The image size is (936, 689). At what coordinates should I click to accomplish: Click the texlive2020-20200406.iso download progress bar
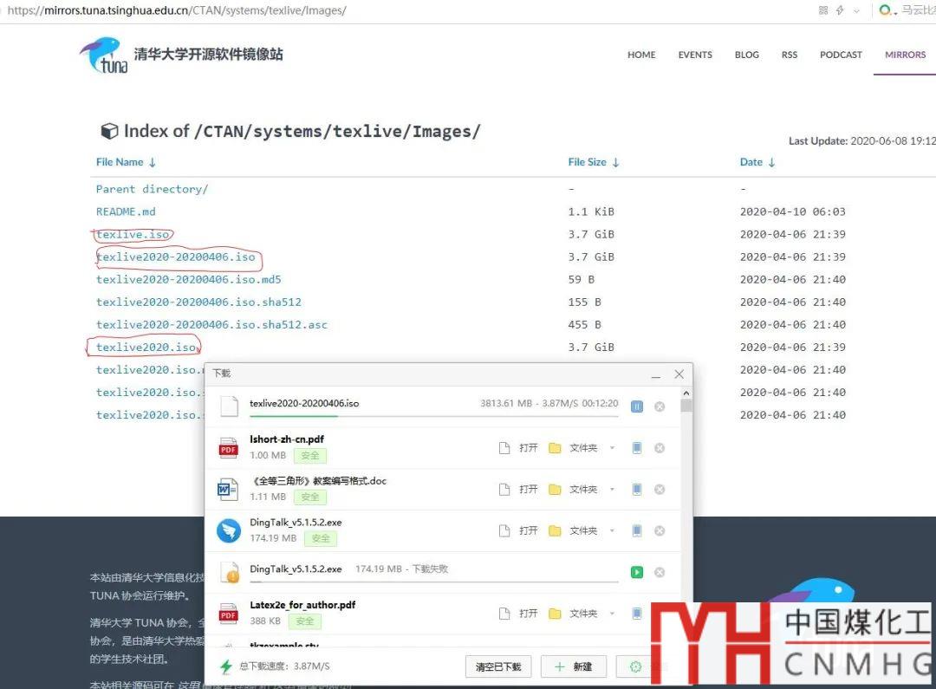(434, 416)
